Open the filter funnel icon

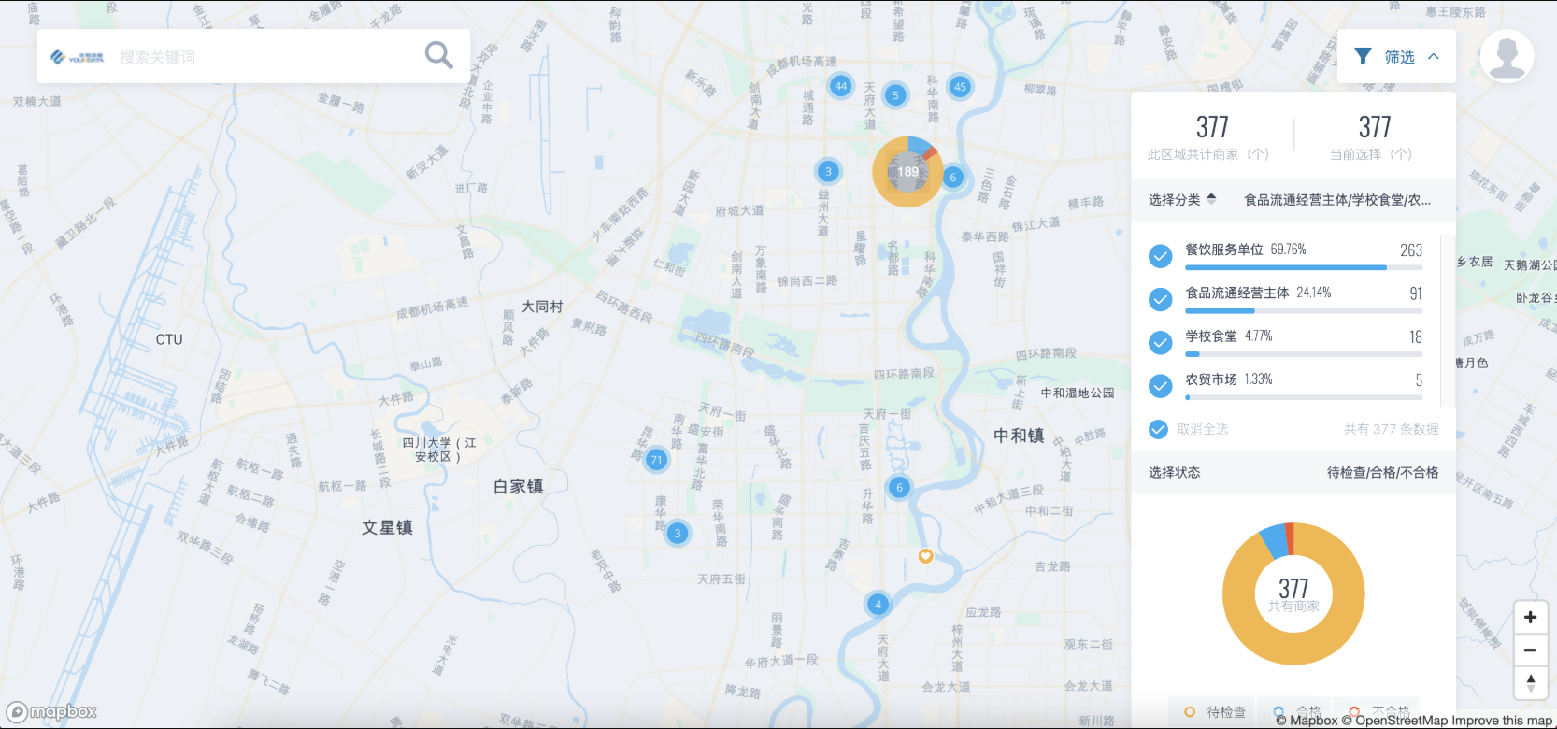[x=1364, y=57]
